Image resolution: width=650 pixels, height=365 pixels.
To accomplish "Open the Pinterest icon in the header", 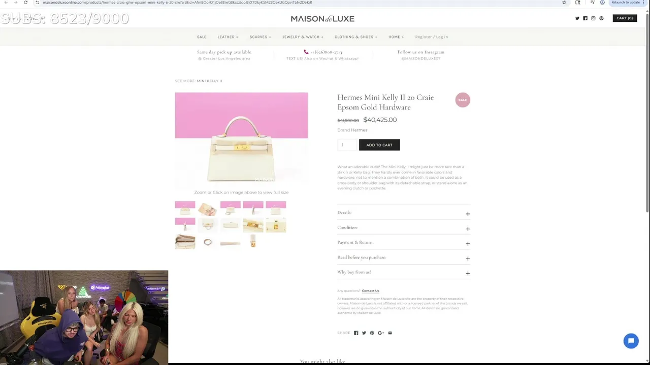I will tap(601, 18).
